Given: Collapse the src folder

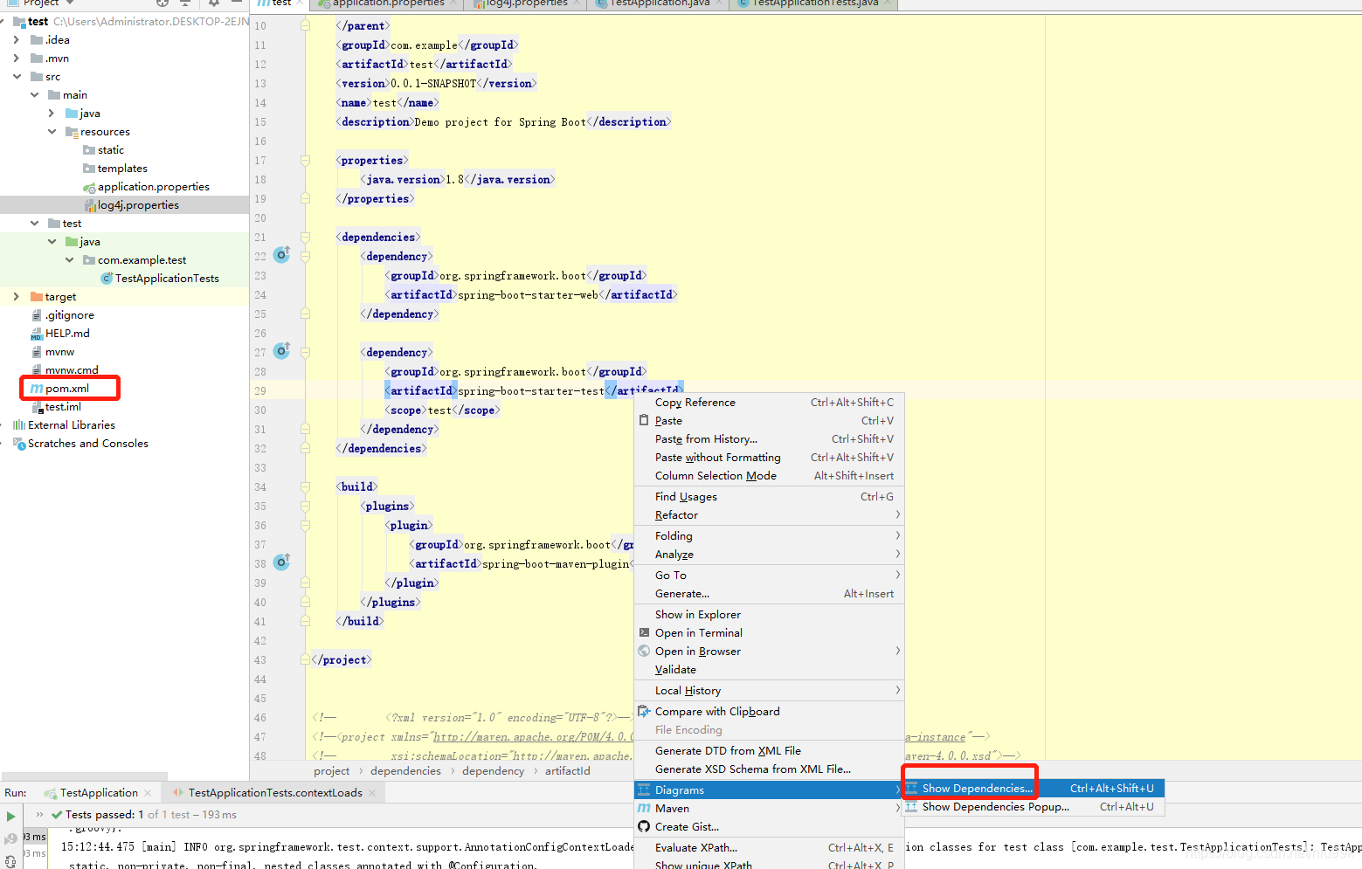Looking at the screenshot, I should (17, 77).
